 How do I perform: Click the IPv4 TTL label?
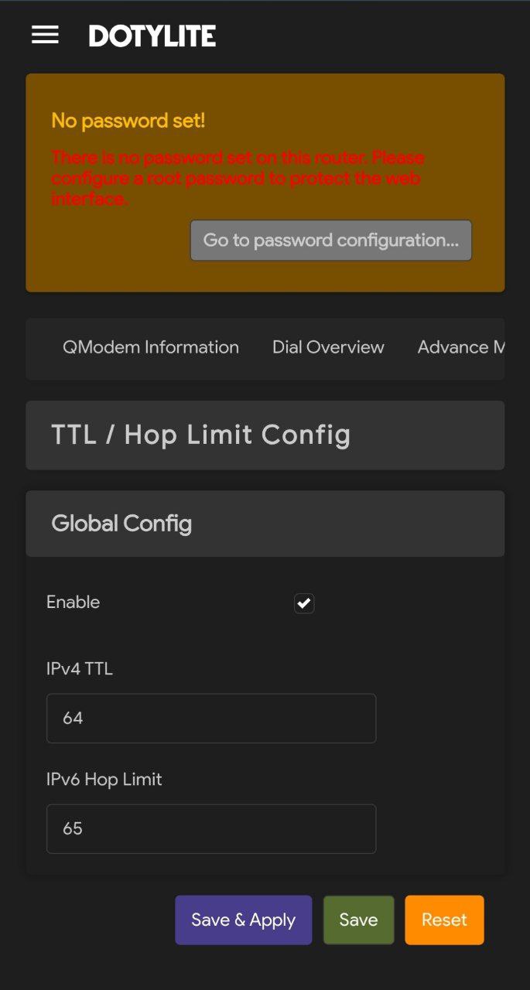[x=80, y=669]
